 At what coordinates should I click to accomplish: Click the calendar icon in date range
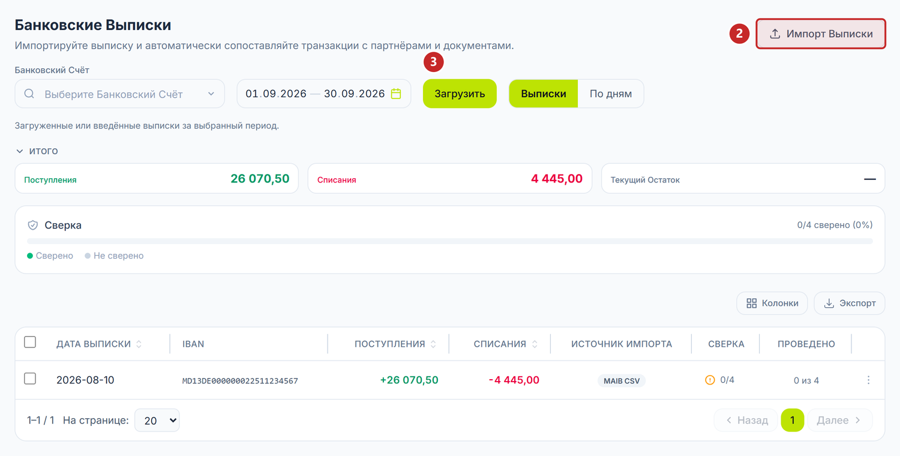pyautogui.click(x=396, y=94)
